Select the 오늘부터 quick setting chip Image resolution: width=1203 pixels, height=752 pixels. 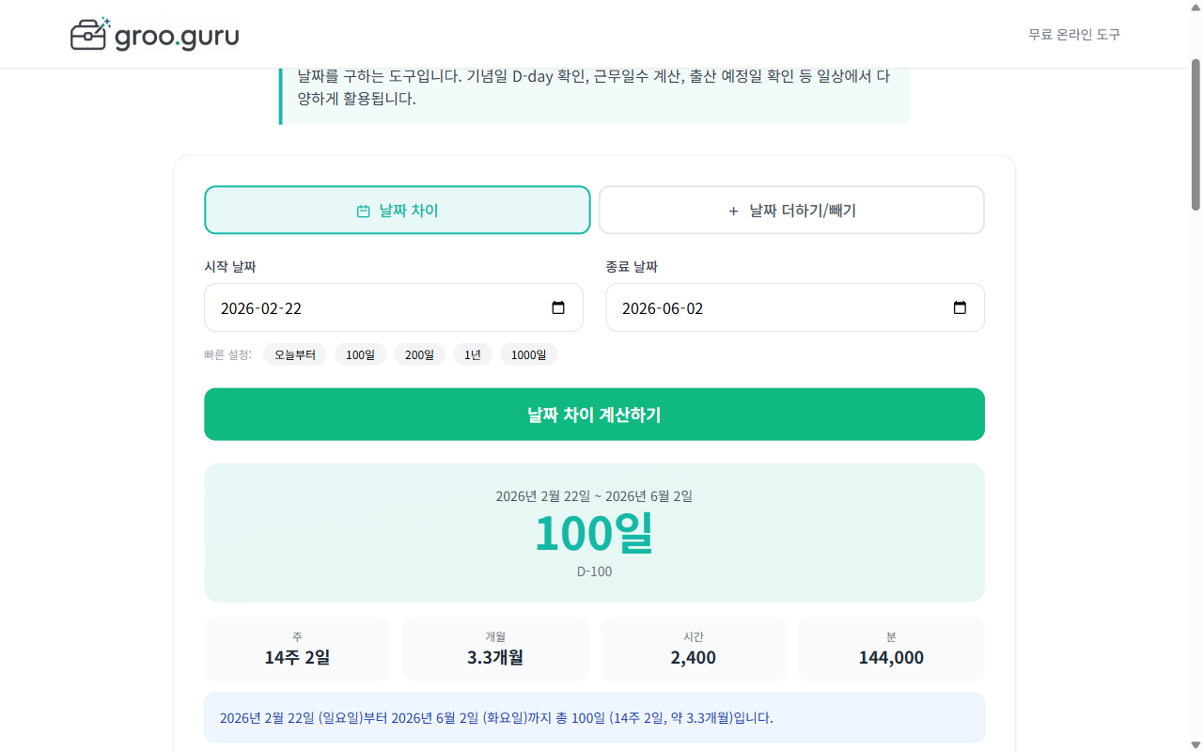[x=294, y=354]
